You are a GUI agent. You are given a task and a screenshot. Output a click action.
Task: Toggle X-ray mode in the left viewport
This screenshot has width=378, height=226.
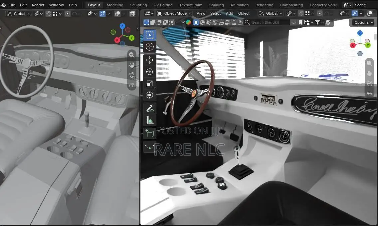pos(132,14)
